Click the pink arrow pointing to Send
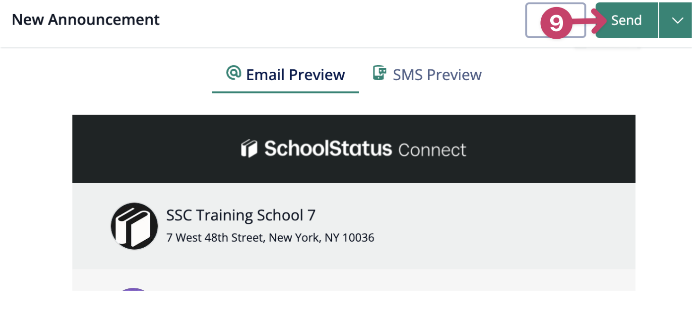The height and width of the screenshot is (319, 692). 590,20
